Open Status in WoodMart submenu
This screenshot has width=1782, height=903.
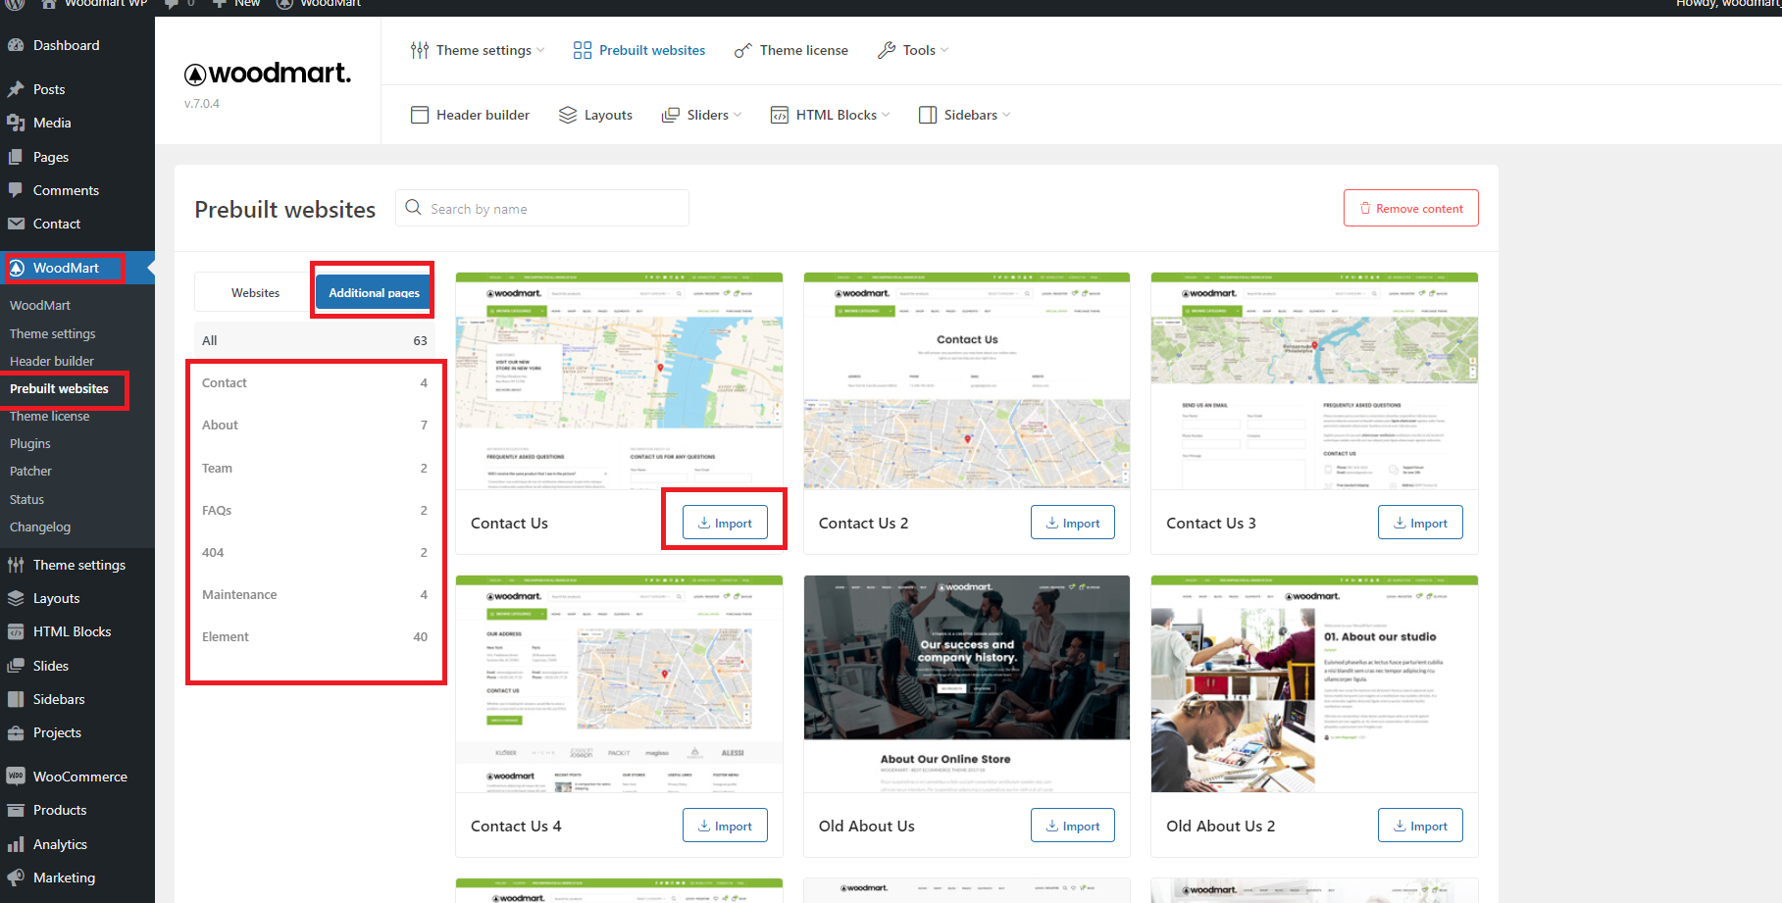pos(27,499)
